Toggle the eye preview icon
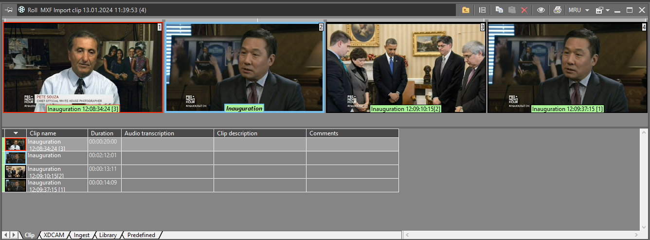Screen dimensions: 650x240 [x=541, y=10]
